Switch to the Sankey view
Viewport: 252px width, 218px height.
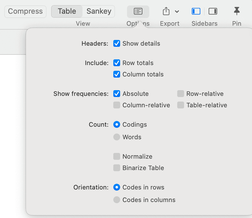pyautogui.click(x=99, y=11)
